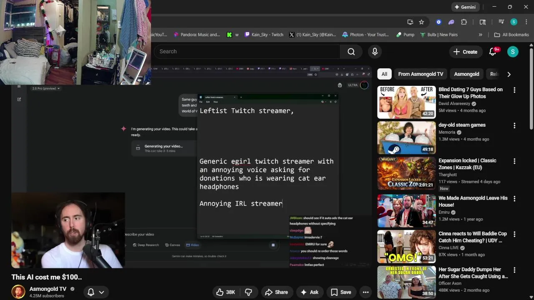The height and width of the screenshot is (300, 534).
Task: Open the Kain_Sky - Twitch bookmark
Action: pos(264,35)
